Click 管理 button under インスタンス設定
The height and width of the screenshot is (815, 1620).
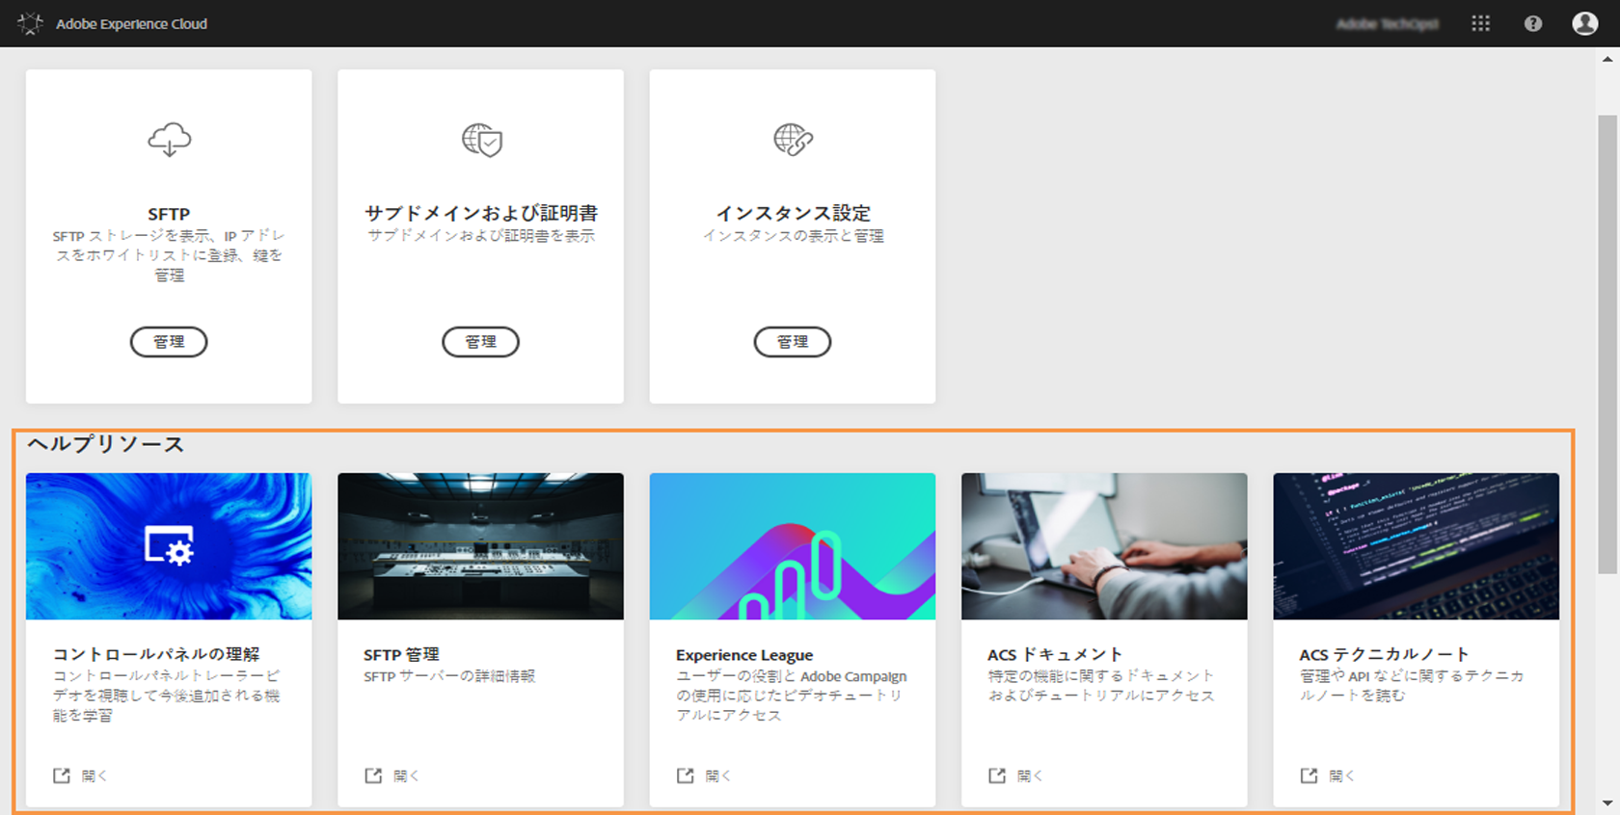point(793,342)
